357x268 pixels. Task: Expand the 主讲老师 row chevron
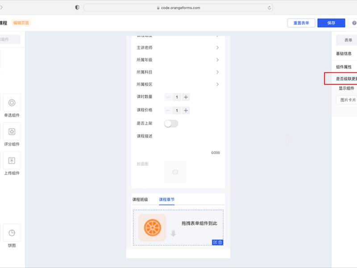click(217, 48)
